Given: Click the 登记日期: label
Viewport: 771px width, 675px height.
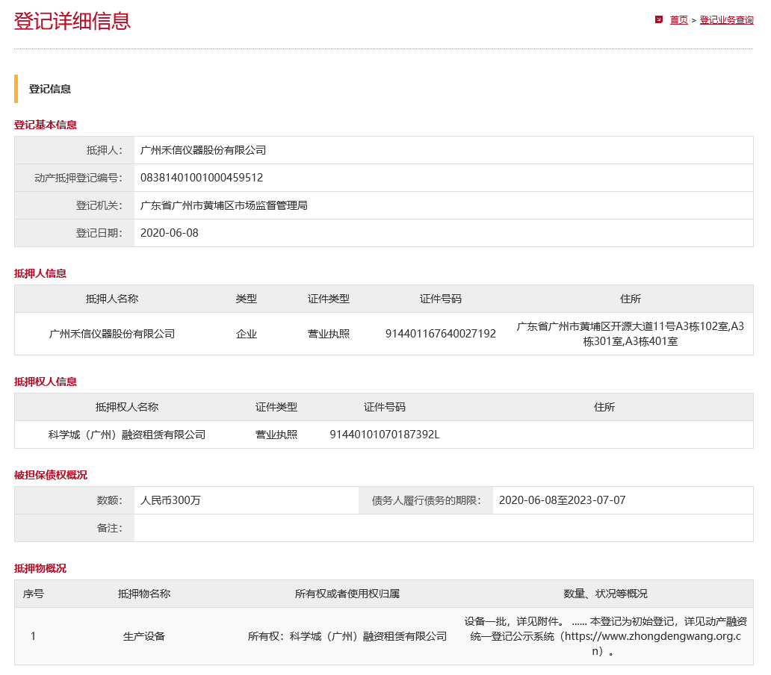Looking at the screenshot, I should pyautogui.click(x=99, y=233).
